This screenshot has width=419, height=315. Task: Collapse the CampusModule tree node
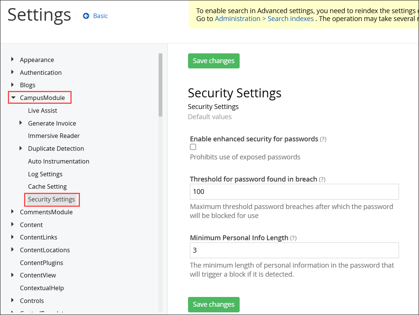13,98
